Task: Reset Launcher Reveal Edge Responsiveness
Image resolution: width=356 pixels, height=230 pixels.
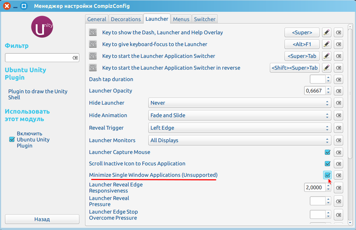Action: (338, 187)
